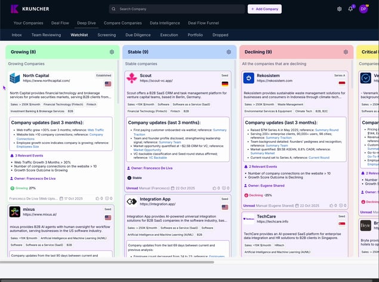Open Summary Round link on Rekosistem card
Viewport: 379px width, 282px height.
pyautogui.click(x=326, y=130)
